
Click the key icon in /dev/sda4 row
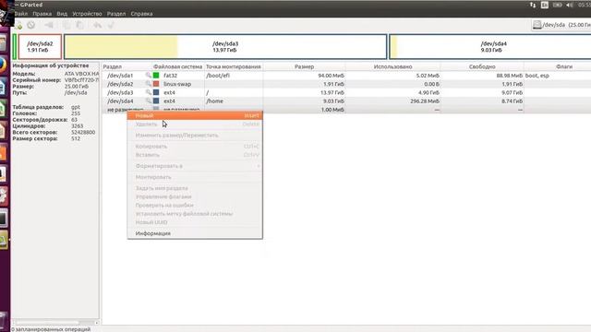point(149,101)
